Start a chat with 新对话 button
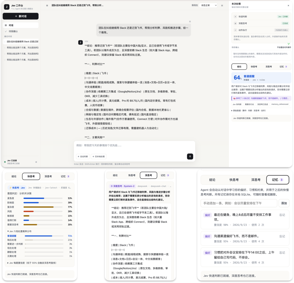This screenshot has height=283, width=294. pyautogui.click(x=21, y=16)
